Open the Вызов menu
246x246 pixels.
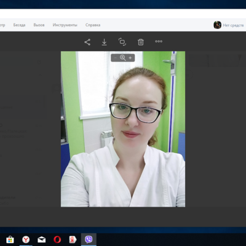(x=39, y=25)
